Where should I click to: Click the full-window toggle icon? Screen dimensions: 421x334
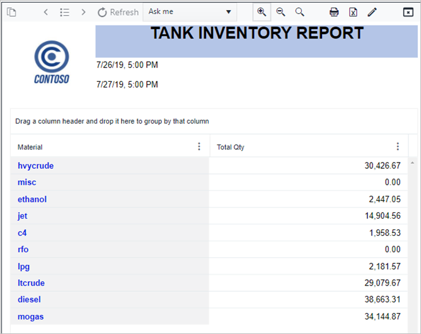coord(407,12)
